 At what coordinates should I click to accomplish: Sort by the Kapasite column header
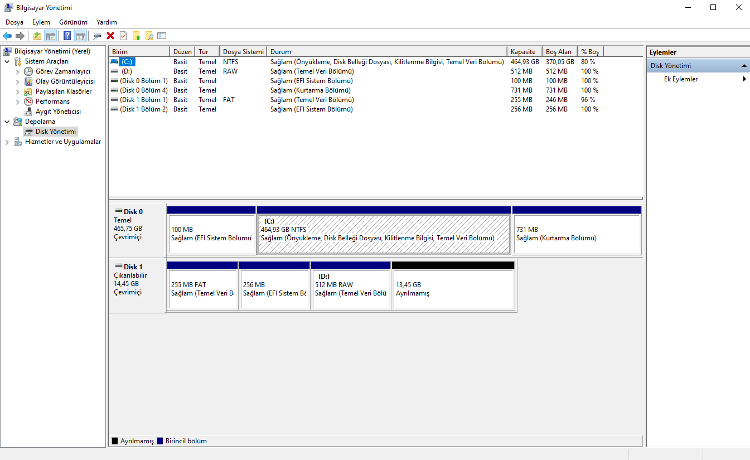click(525, 51)
